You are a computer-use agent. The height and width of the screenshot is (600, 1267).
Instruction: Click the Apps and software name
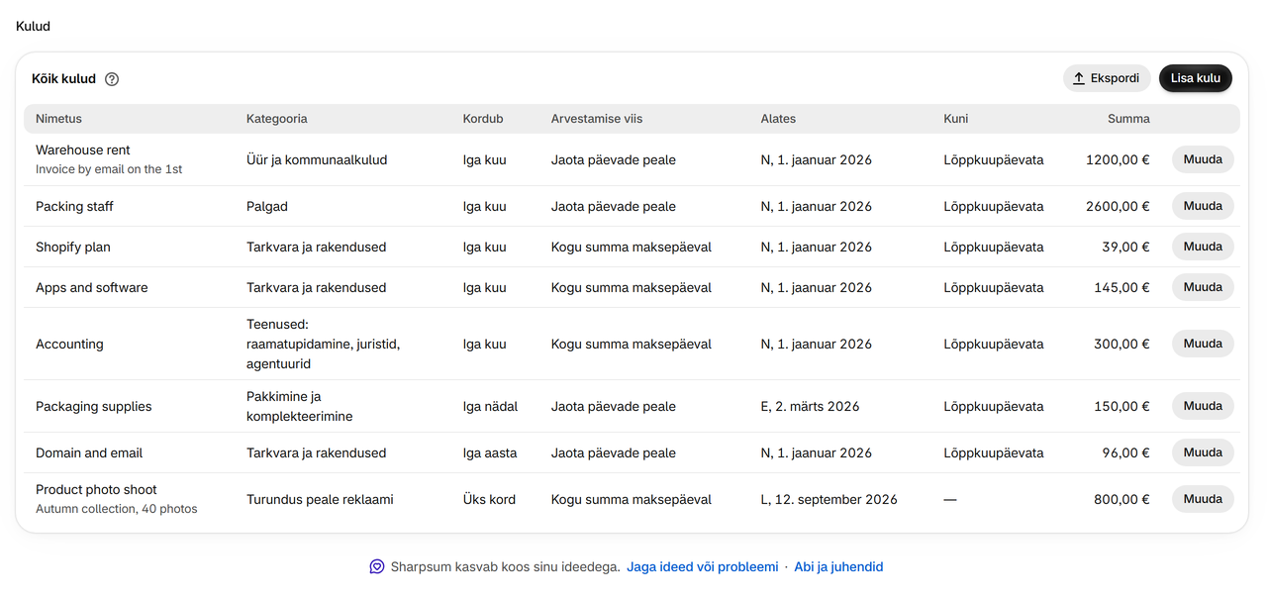92,287
